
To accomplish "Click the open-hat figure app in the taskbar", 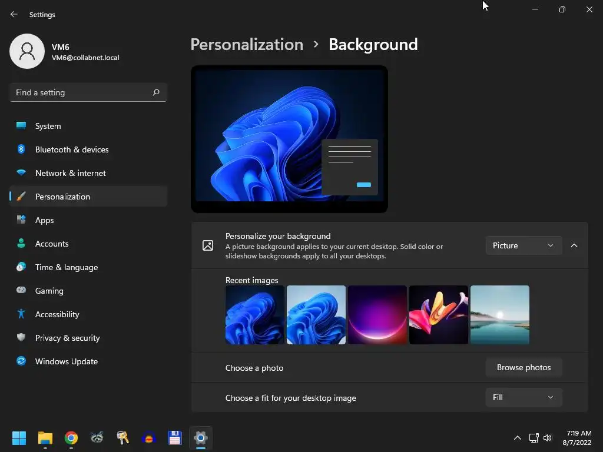I will pyautogui.click(x=149, y=438).
